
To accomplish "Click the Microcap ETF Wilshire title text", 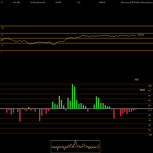I will (131, 2).
